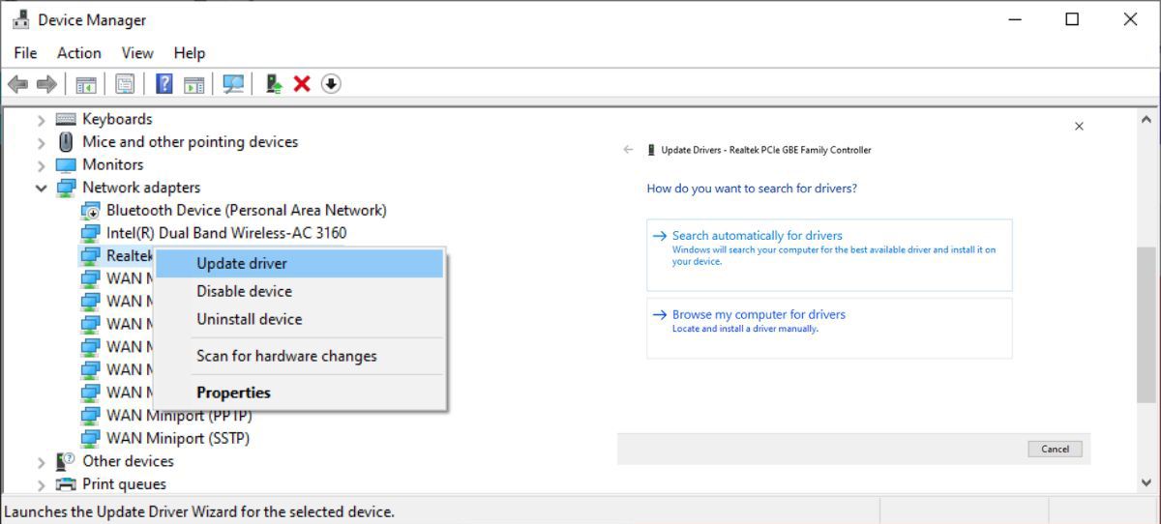The image size is (1161, 524).
Task: Expand the Keyboards category
Action: click(x=41, y=120)
